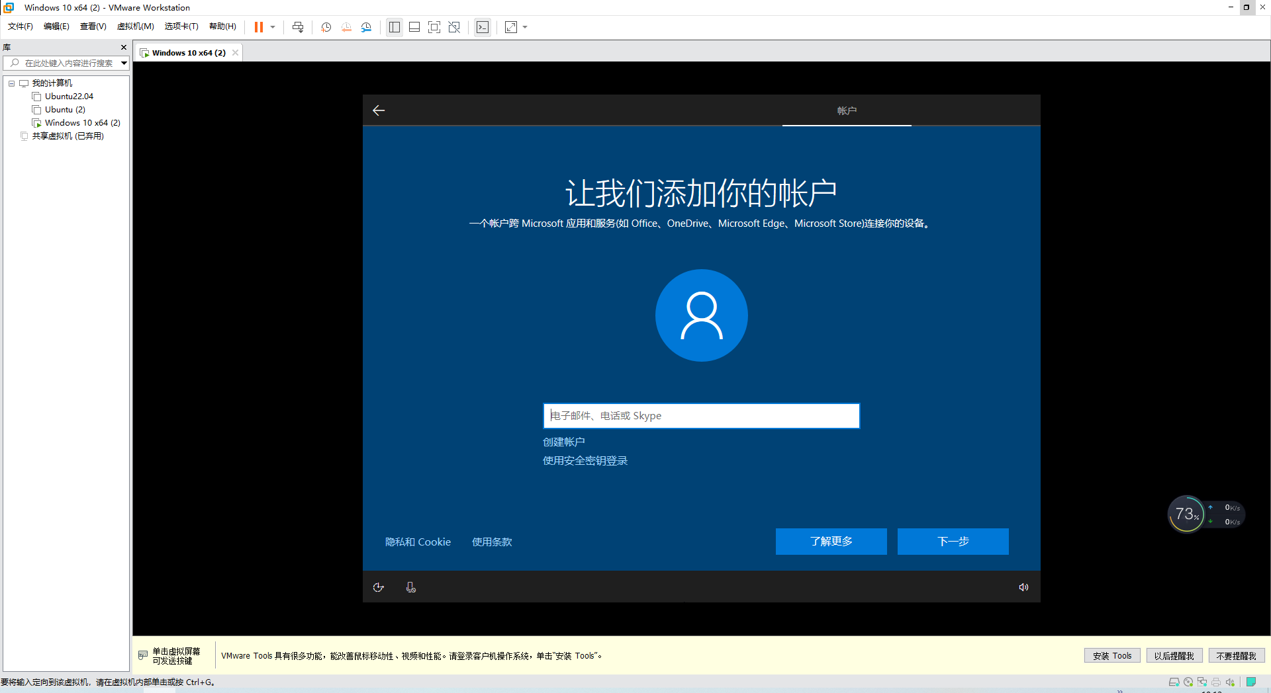Screen dimensions: 1271x693
Task: Toggle the thumbnail bar view icon
Action: click(x=414, y=27)
